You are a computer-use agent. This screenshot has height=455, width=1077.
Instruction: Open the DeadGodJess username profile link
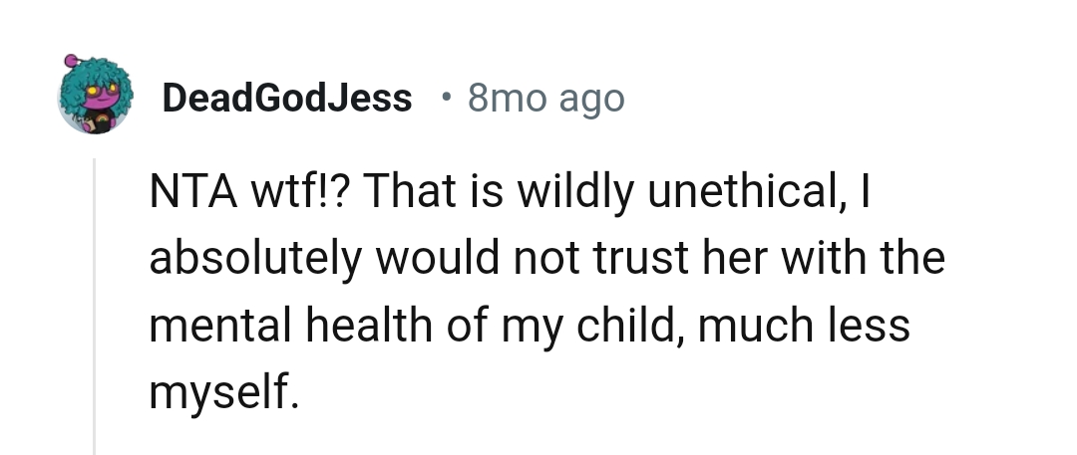286,98
